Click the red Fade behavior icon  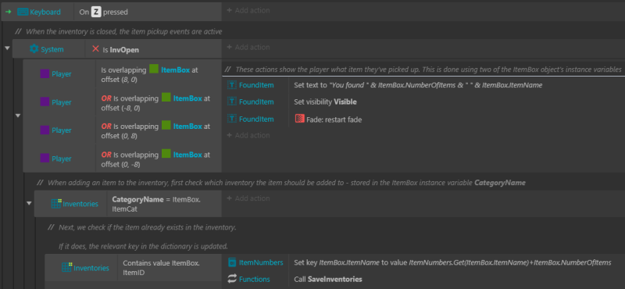point(299,119)
